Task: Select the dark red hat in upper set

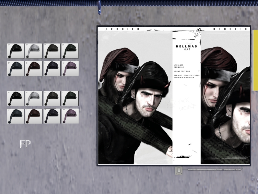Action: (34, 68)
